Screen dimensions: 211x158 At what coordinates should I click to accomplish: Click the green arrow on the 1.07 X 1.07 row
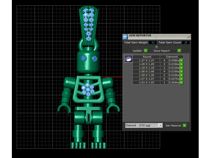[182, 79]
